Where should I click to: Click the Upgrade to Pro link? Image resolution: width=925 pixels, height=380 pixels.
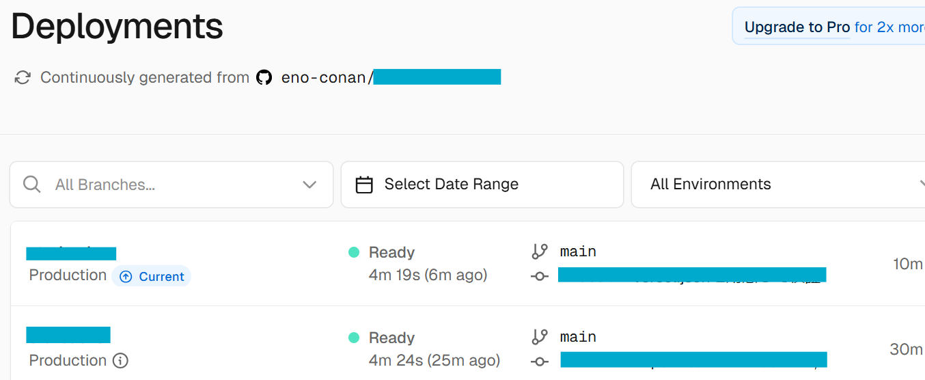797,27
